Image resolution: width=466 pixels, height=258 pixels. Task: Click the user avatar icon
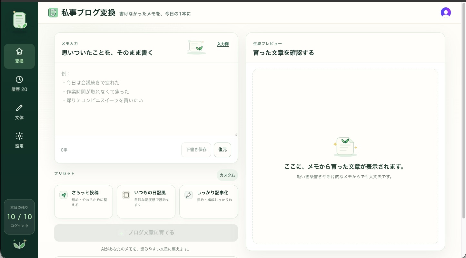click(446, 13)
